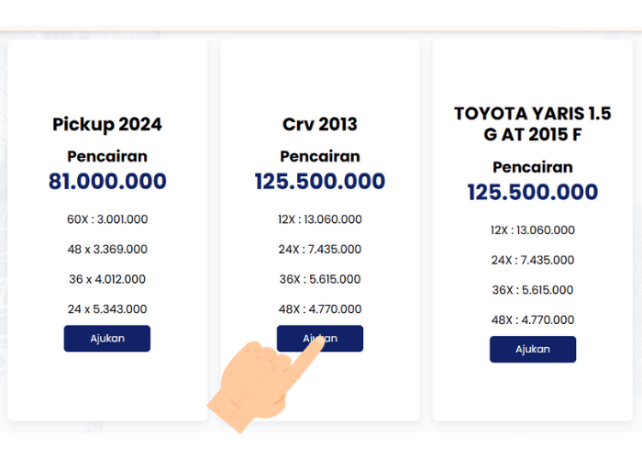Screen dimensions: 642x459
Task: Select 24X : 7.435.000 on Crv 2013 card
Action: click(319, 249)
